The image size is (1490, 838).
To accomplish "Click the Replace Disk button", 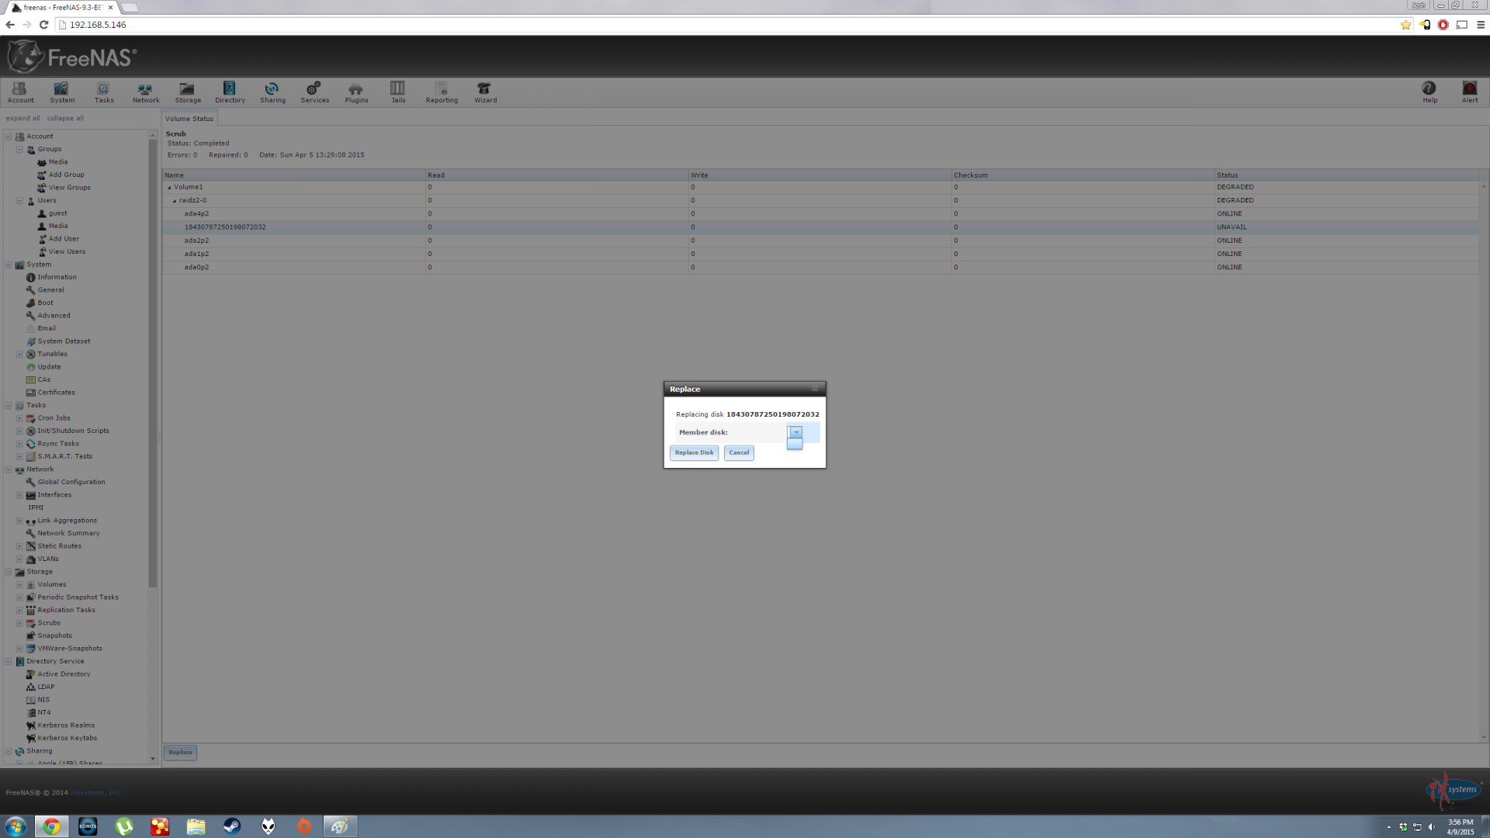I will pyautogui.click(x=694, y=452).
